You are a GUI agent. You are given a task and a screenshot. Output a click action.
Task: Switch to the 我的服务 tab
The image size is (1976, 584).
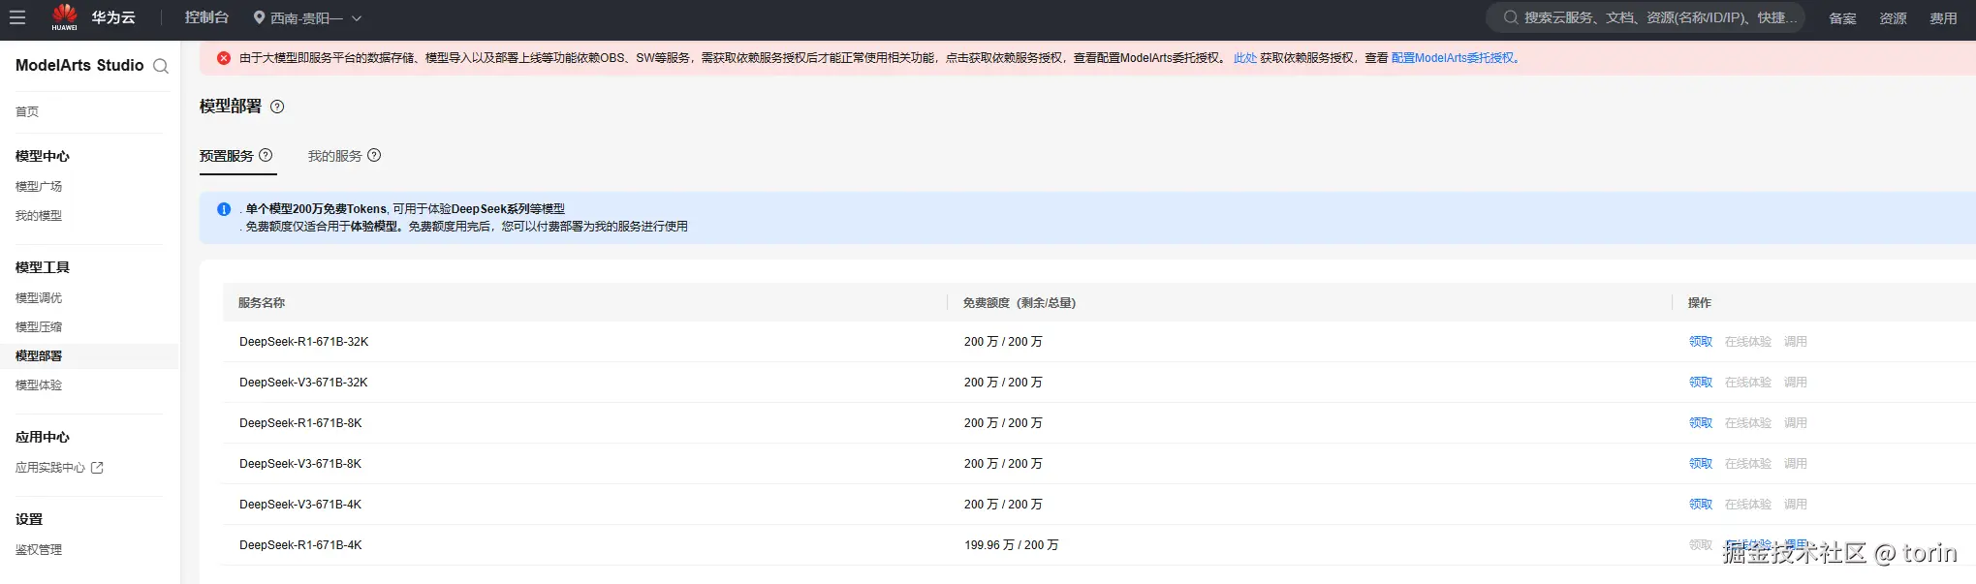(x=335, y=156)
